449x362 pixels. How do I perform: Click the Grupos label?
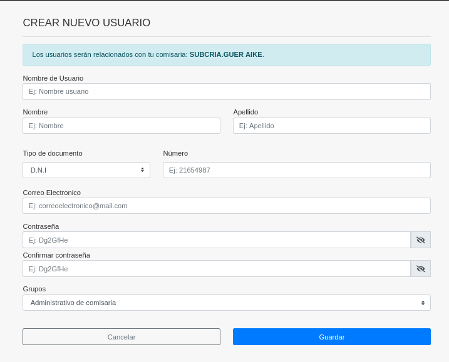[x=34, y=289]
